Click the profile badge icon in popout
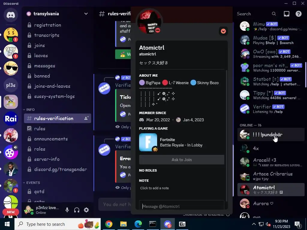The height and width of the screenshot is (230, 307). coord(223,31)
